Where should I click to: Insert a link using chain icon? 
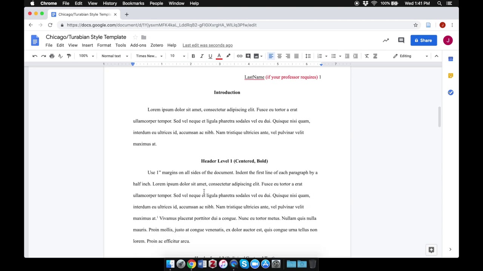pos(240,56)
